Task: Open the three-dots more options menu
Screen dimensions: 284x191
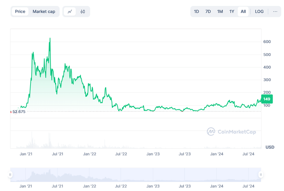Action: pos(275,11)
